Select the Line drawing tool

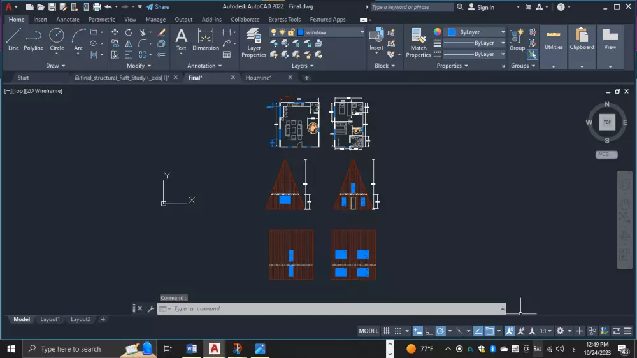[x=13, y=39]
